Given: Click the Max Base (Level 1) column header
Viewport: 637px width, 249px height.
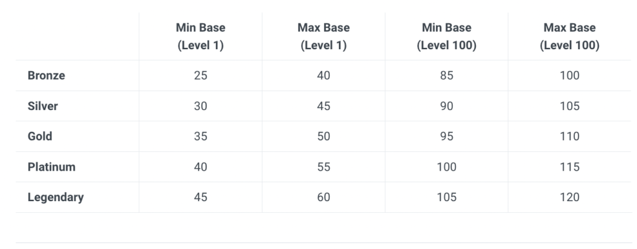Looking at the screenshot, I should click(323, 37).
